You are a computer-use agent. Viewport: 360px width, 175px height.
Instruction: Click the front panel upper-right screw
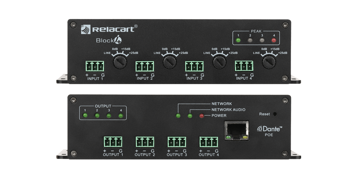tap(285, 25)
